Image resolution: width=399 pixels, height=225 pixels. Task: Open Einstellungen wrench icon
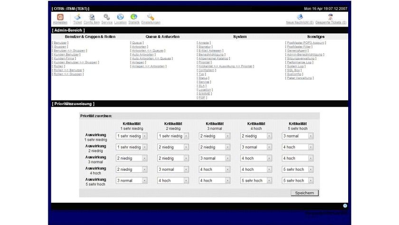[151, 17]
